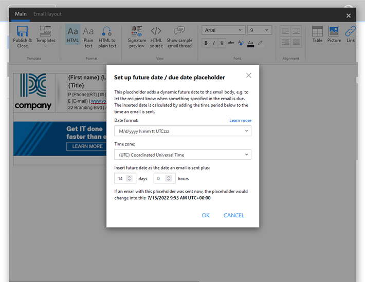Open the Arial font family dropdown

tap(223, 30)
